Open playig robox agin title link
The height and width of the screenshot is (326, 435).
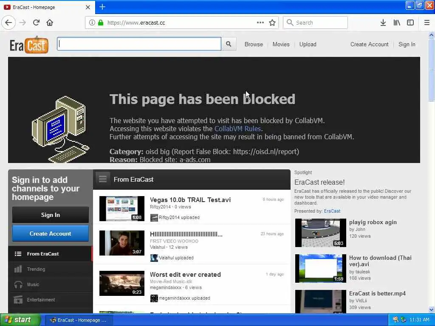[x=373, y=222]
